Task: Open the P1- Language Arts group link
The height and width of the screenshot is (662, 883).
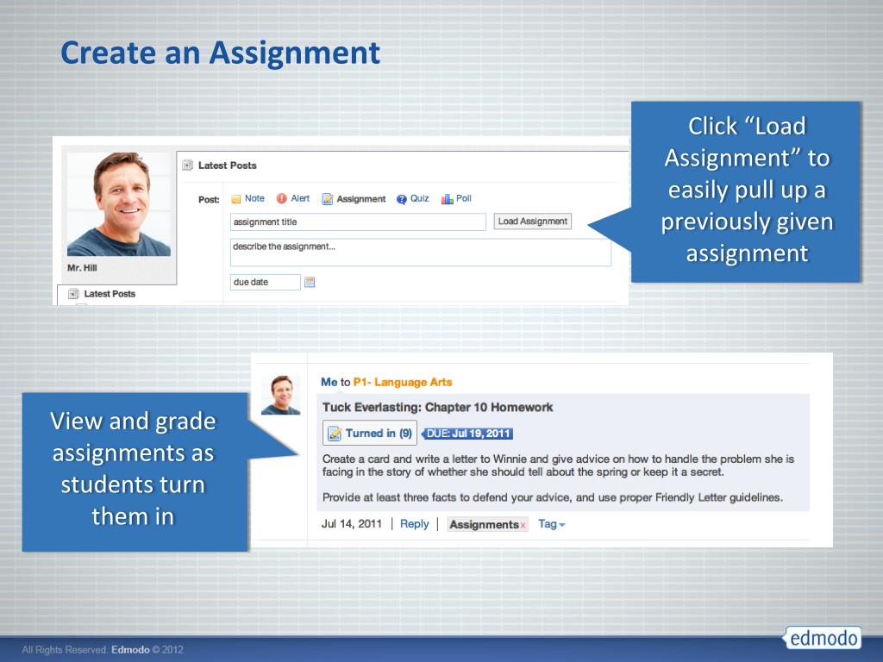Action: [x=403, y=382]
